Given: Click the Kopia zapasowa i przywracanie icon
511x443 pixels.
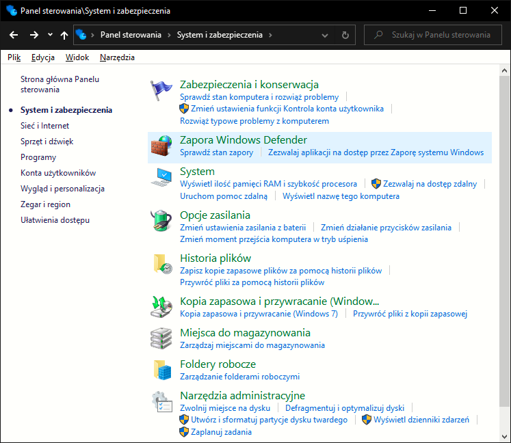Looking at the screenshot, I should pos(161,307).
